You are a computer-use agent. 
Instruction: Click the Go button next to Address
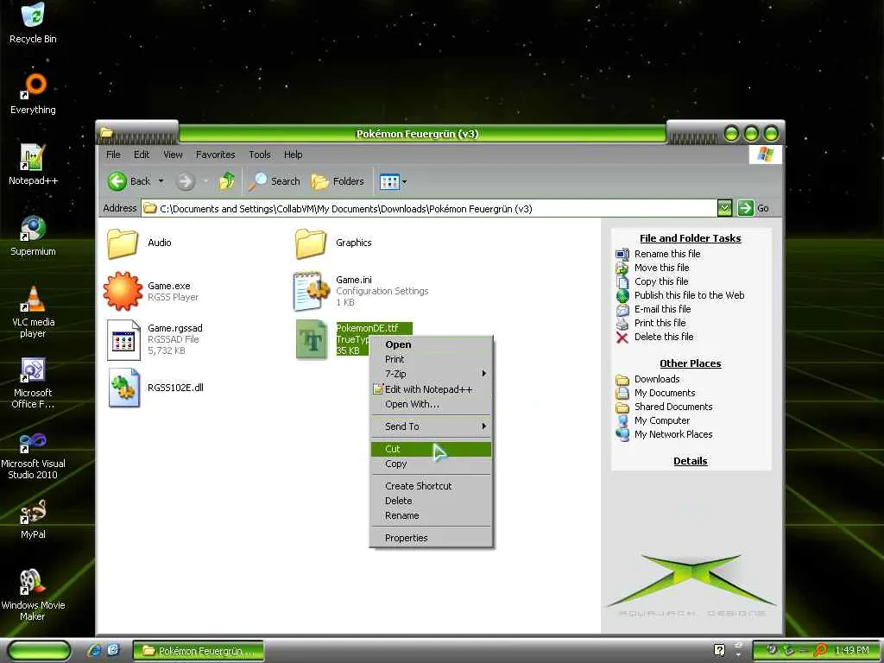point(754,208)
